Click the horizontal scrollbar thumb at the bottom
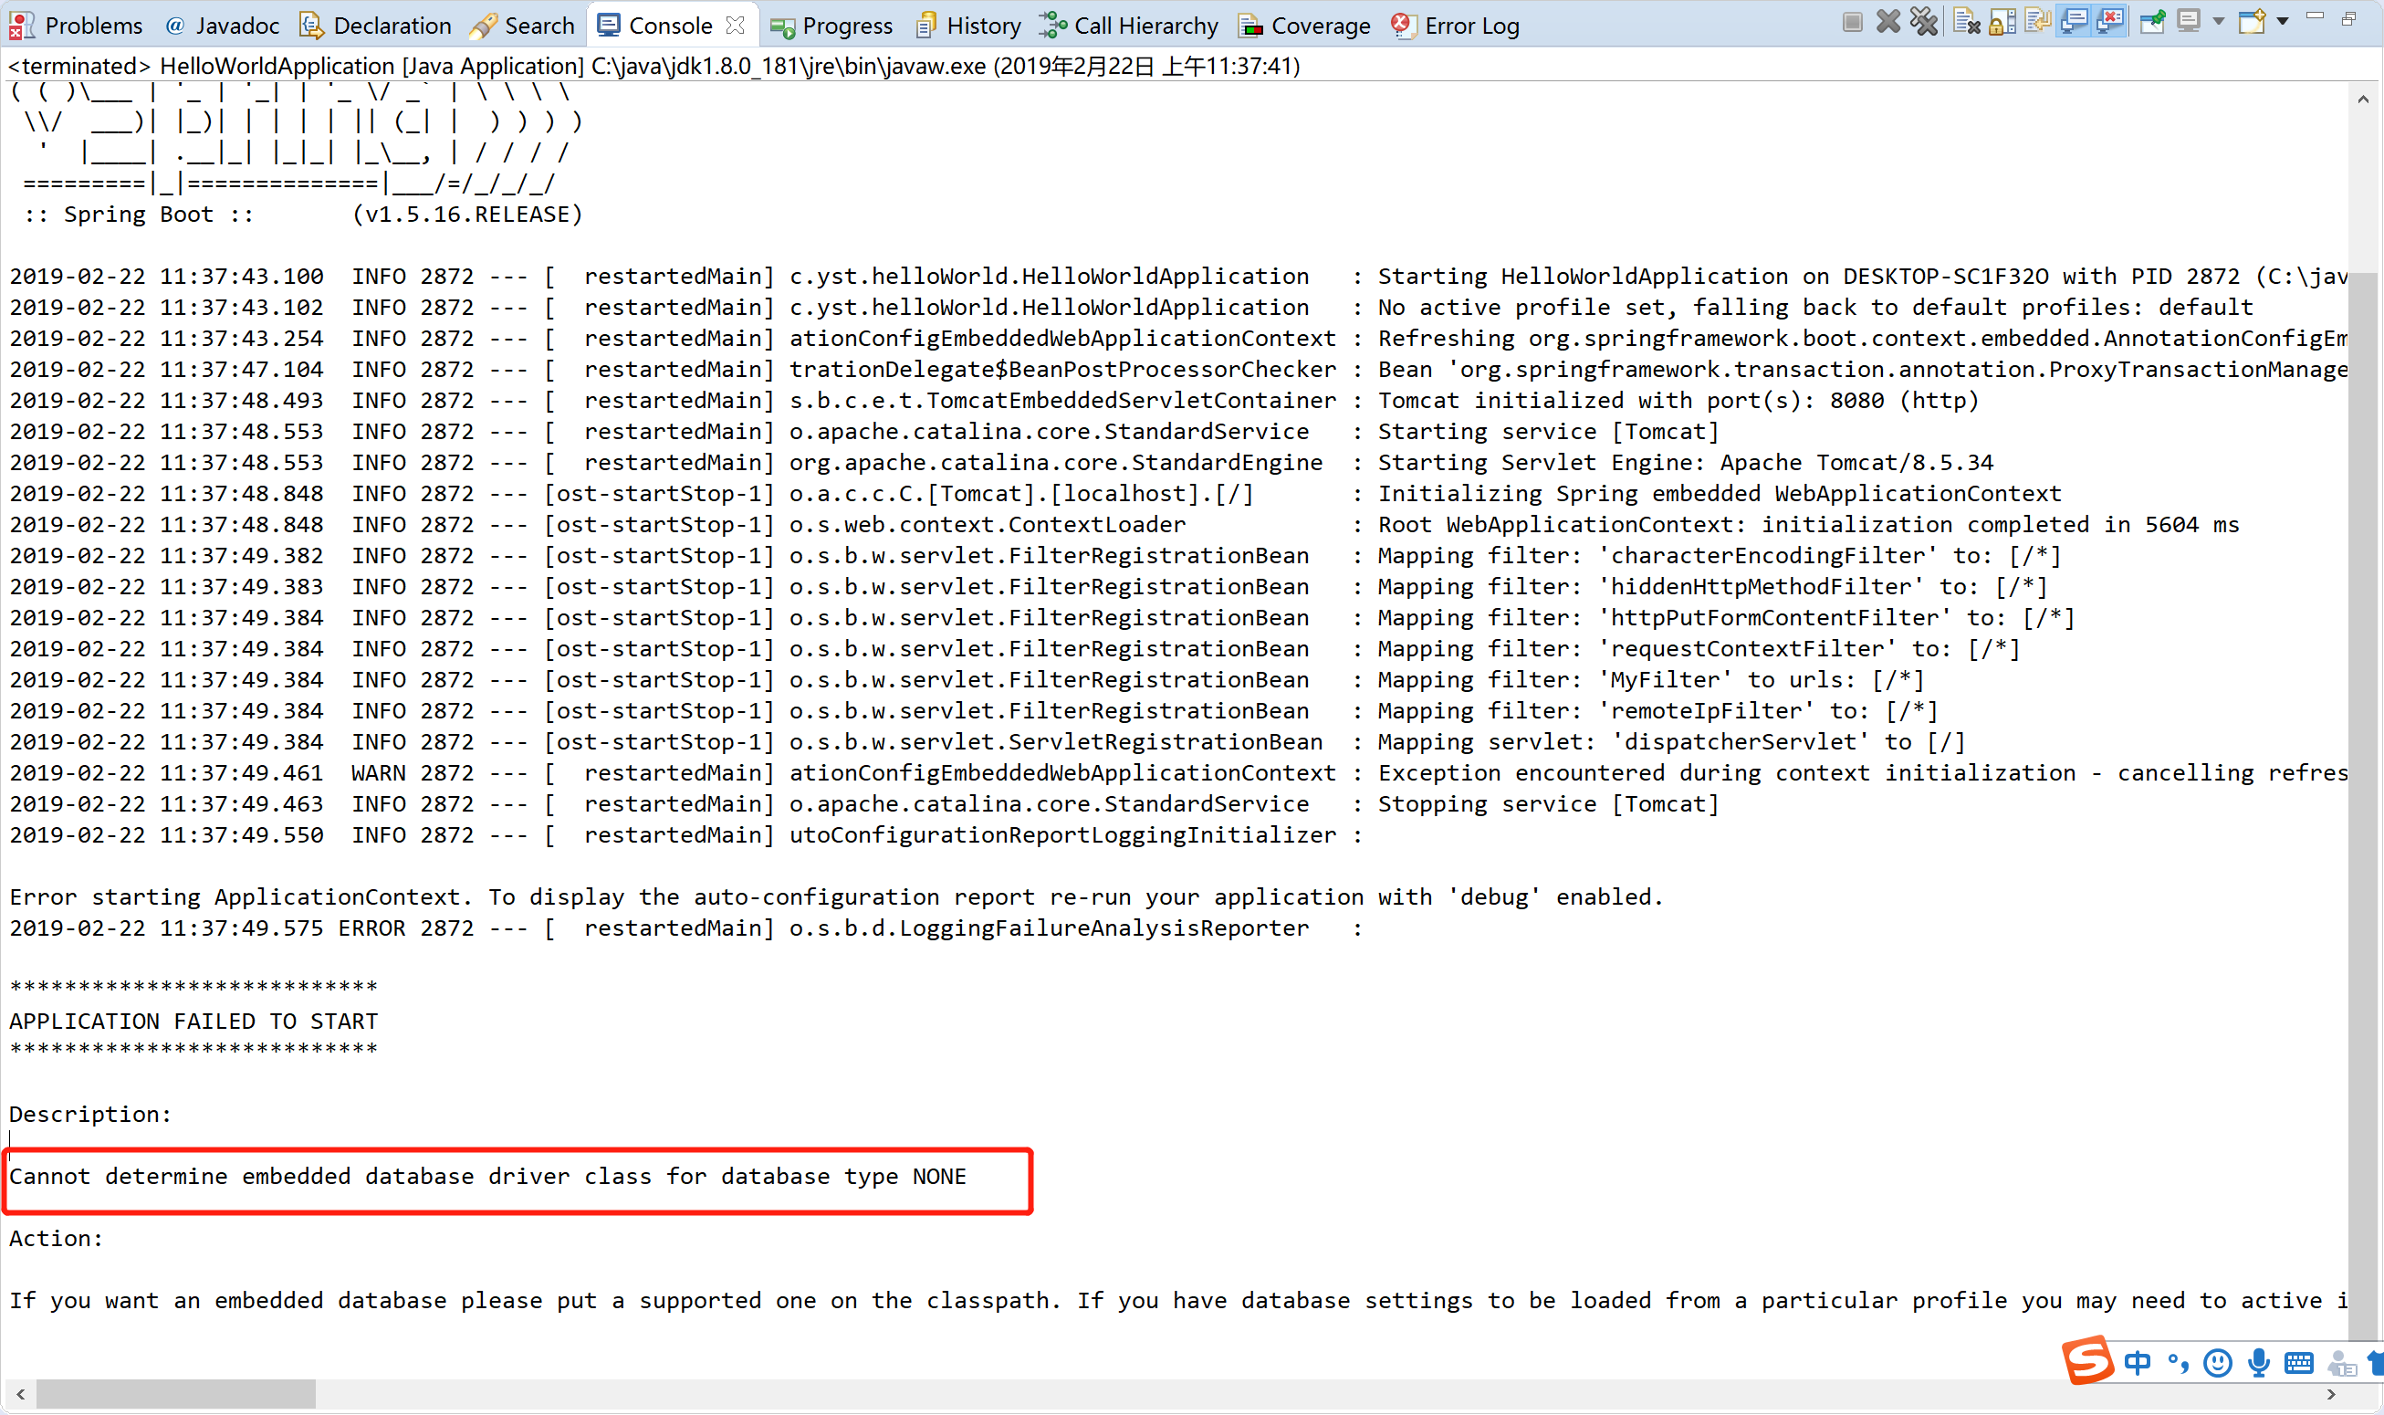Screen dimensions: 2384x1415 pyautogui.click(x=175, y=1394)
